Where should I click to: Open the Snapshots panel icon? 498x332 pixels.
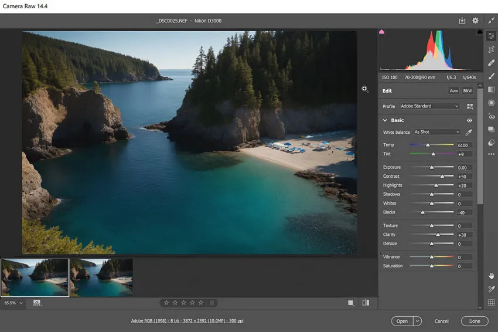491,130
